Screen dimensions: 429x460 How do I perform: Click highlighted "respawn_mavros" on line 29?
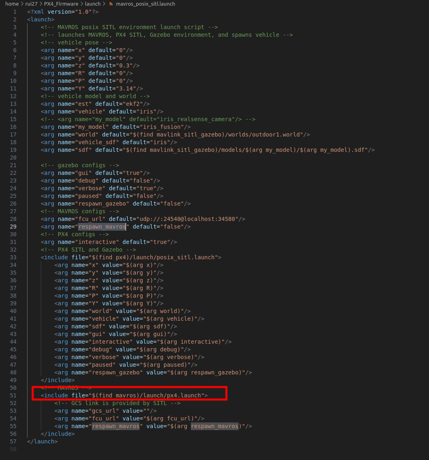click(x=102, y=227)
